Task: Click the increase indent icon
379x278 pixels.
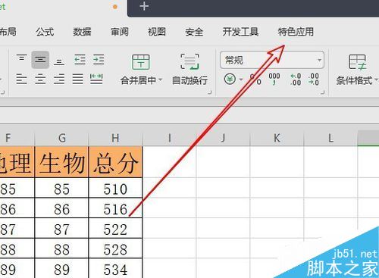Action: click(x=99, y=60)
